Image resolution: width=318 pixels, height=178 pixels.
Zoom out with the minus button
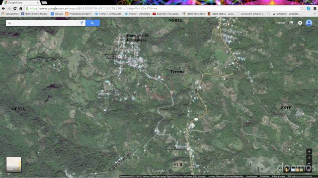[x=309, y=163]
